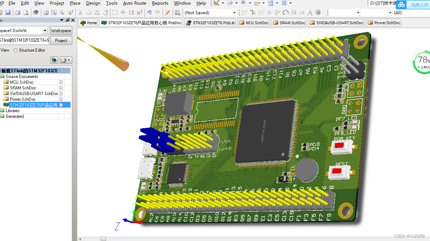The width and height of the screenshot is (430, 241).
Task: Open the Workspace1.DsnWrk dropdown
Action: (45, 31)
